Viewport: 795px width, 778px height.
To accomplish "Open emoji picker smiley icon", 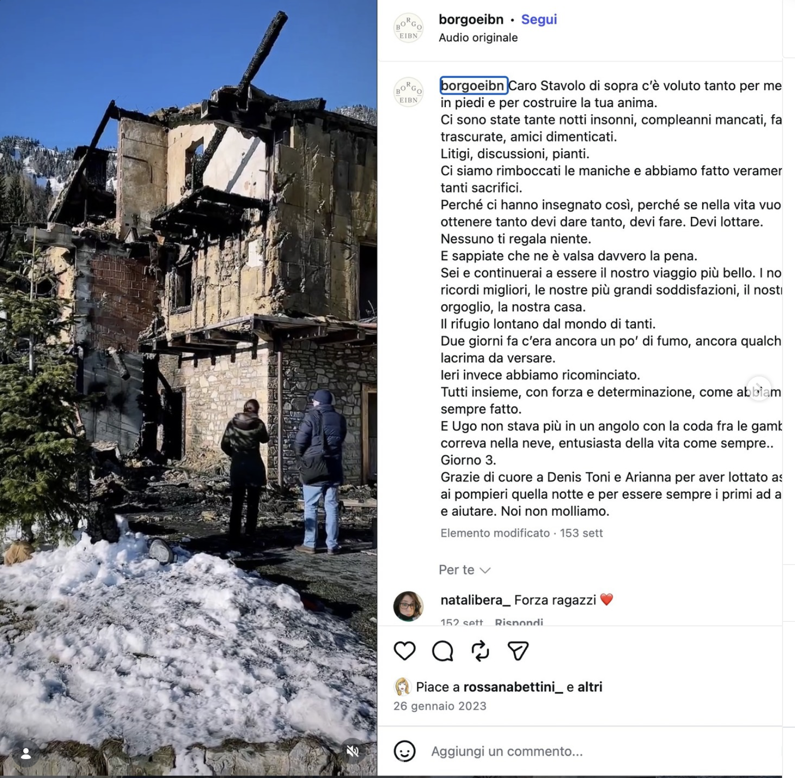I will 404,751.
